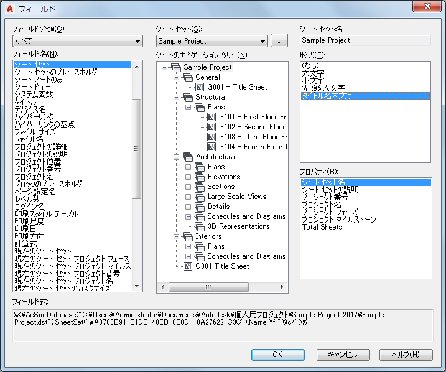Viewport: 446px width, 372px height.
Task: Expand the Sections subset node
Action: click(188, 187)
